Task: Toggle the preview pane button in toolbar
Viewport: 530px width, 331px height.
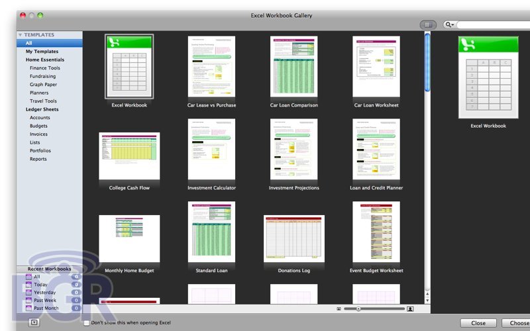Action: (428, 24)
